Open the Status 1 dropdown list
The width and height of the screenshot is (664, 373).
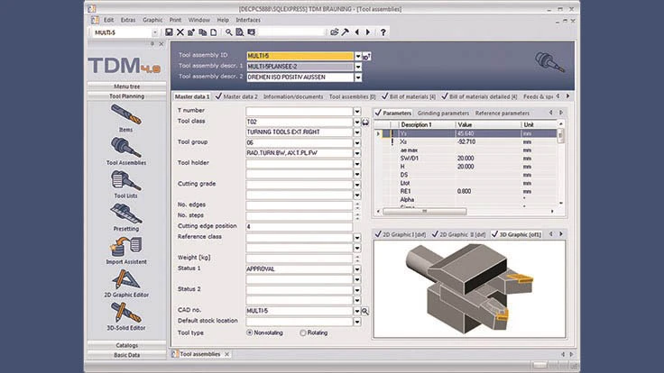tap(357, 268)
